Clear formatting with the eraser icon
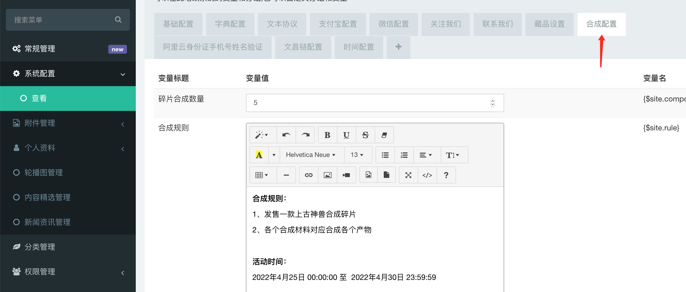The width and height of the screenshot is (686, 292). [x=384, y=135]
